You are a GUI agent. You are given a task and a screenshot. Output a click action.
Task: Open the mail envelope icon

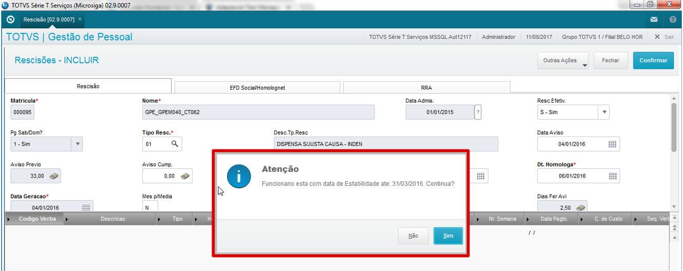tap(654, 20)
